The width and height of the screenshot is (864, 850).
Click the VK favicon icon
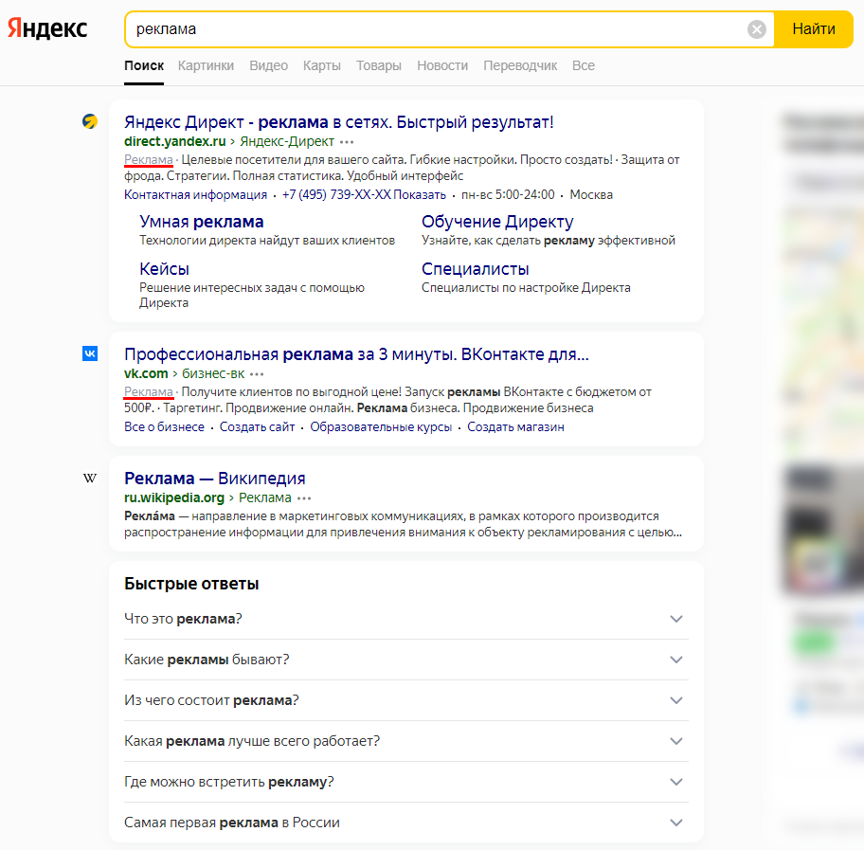pyautogui.click(x=90, y=353)
